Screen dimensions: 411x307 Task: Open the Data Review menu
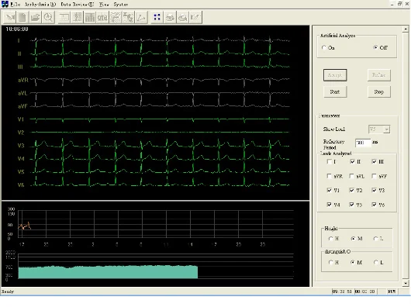tap(78, 5)
